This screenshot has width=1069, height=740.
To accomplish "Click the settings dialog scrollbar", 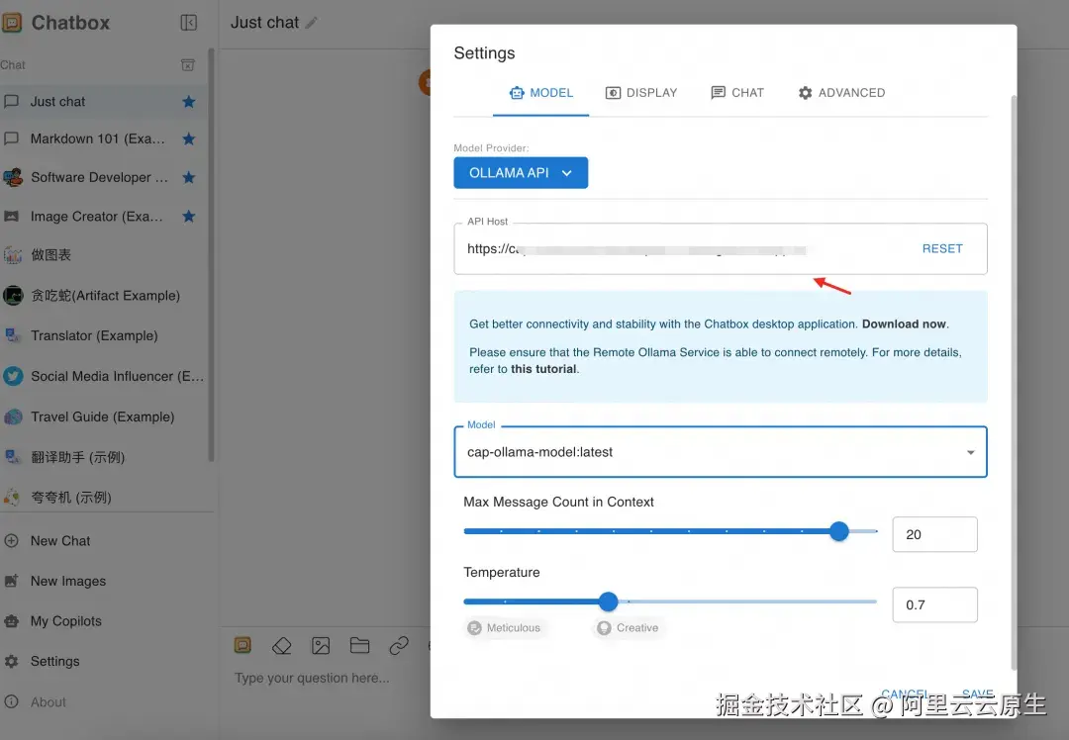I will [x=1014, y=382].
